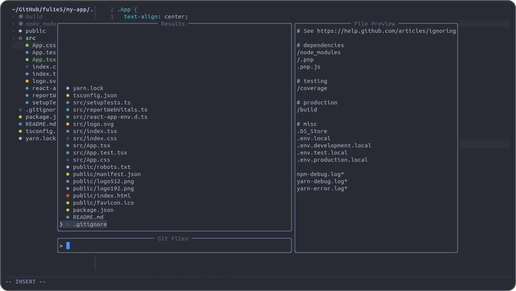The image size is (516, 291).
Task: Click the icon beside package.json in Results
Action: (x=68, y=210)
